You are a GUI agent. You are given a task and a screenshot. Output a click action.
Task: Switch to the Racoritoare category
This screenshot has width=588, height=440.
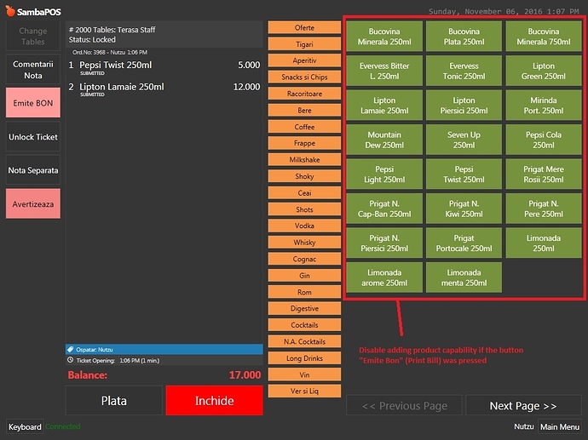(x=304, y=94)
